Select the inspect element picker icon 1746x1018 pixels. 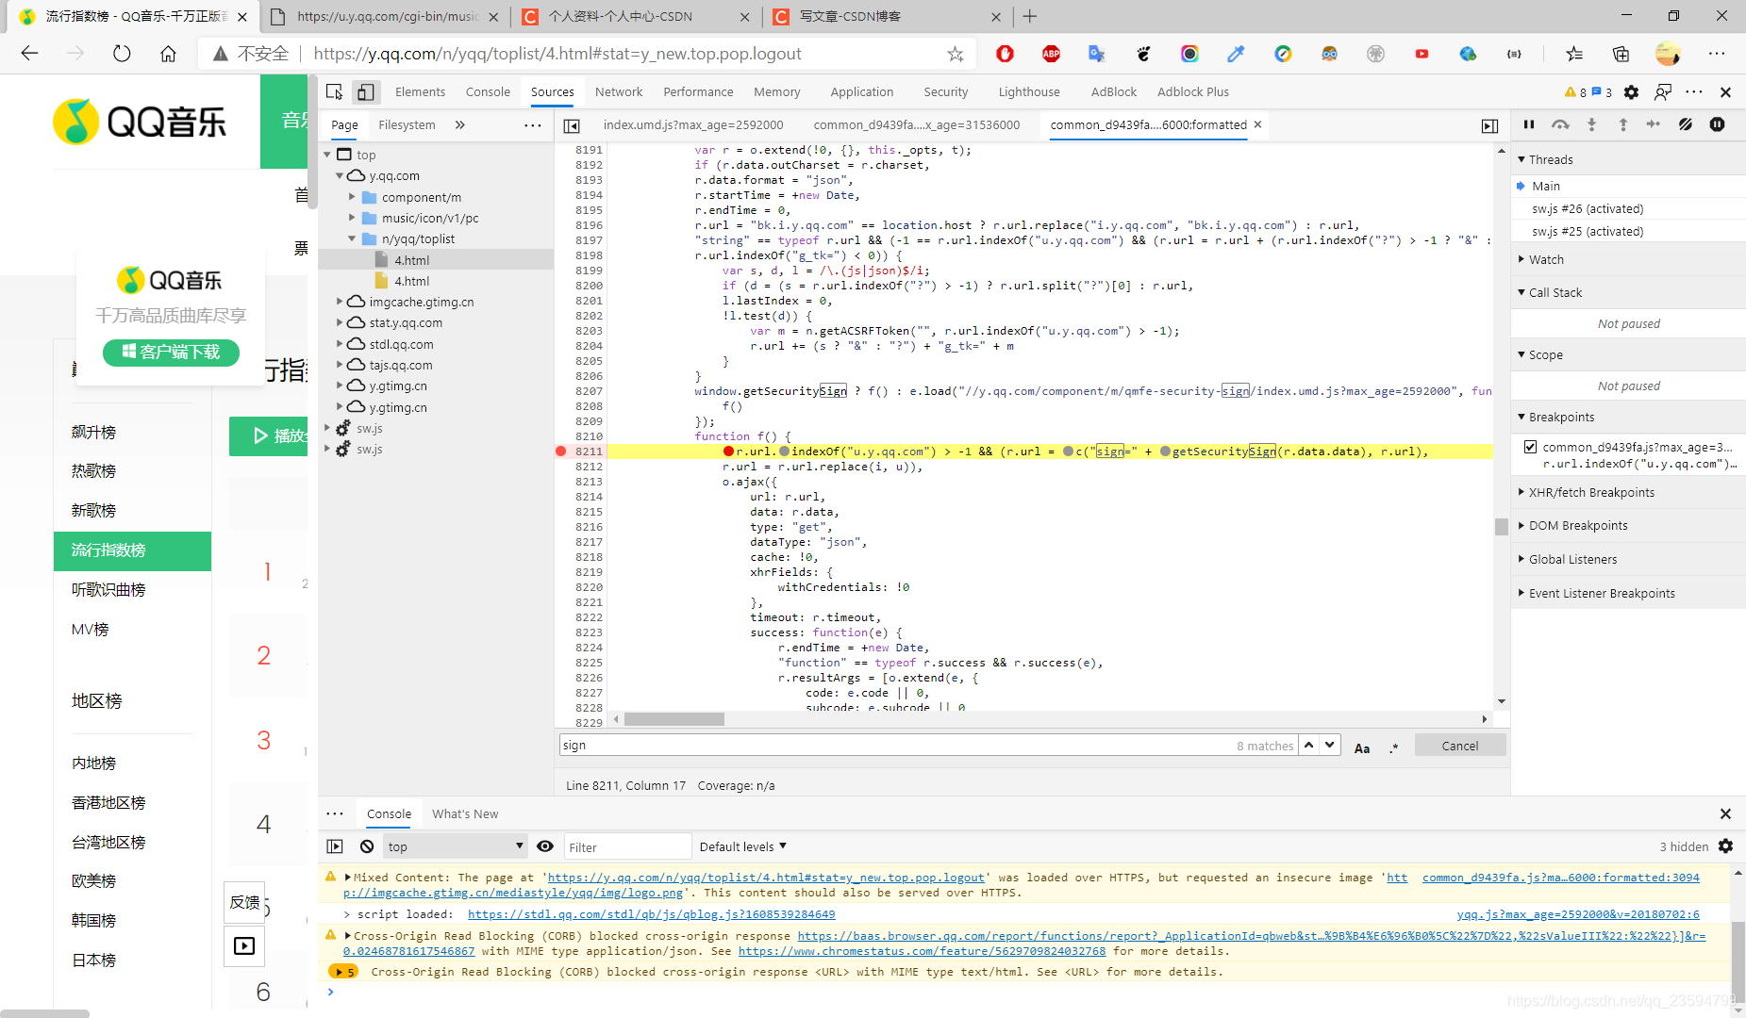coord(334,91)
